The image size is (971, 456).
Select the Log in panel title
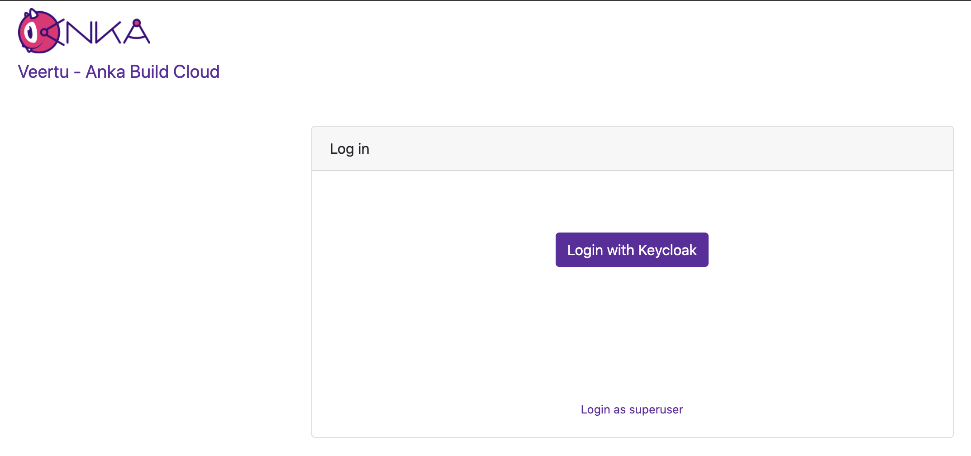[349, 148]
